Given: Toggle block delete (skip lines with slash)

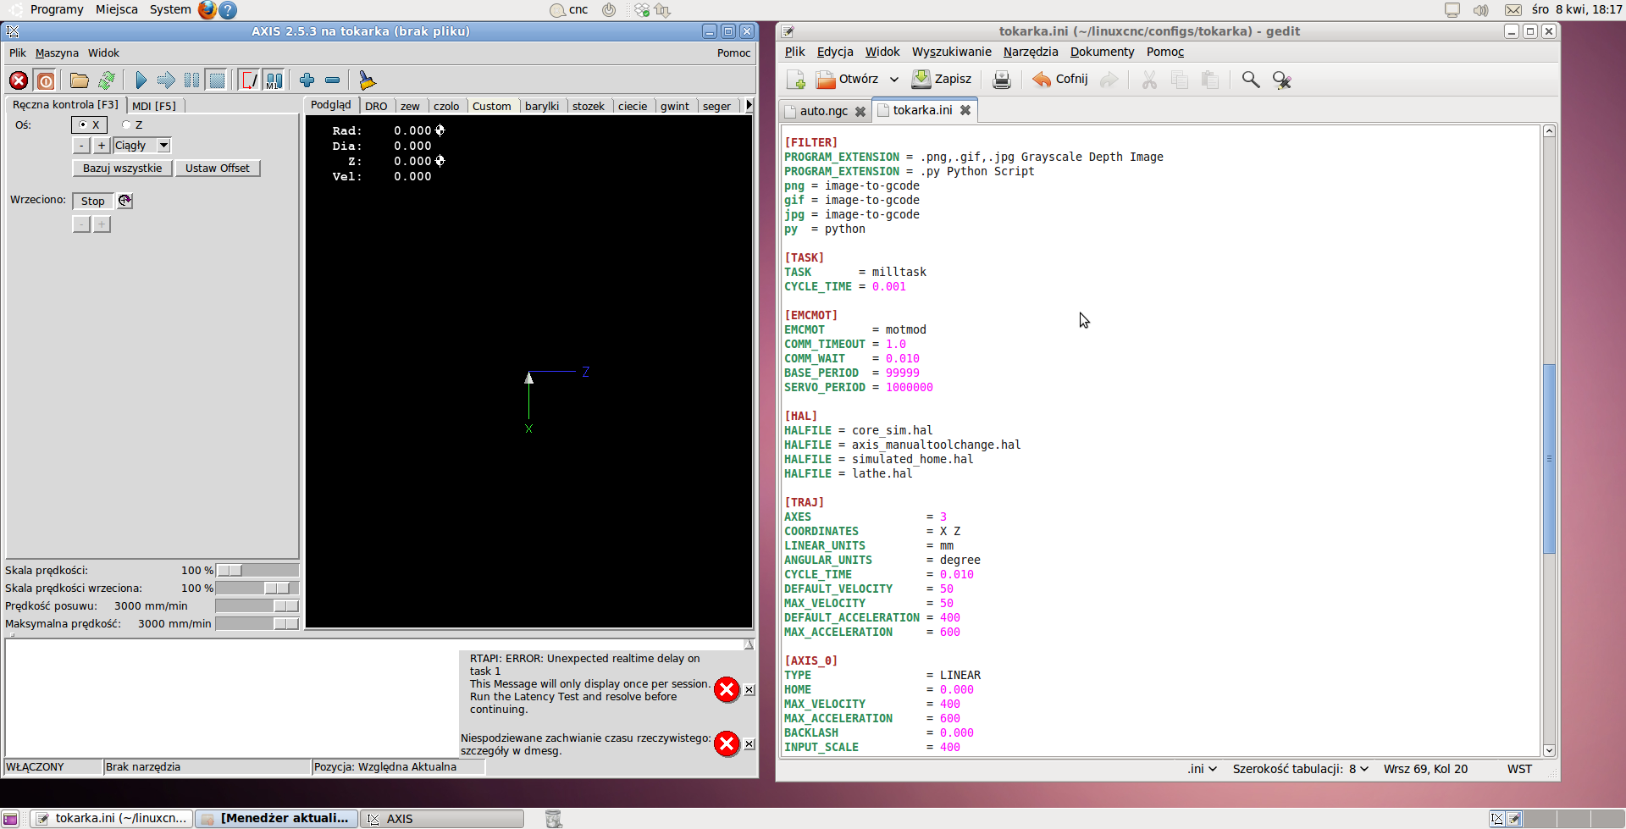Looking at the screenshot, I should pyautogui.click(x=249, y=80).
